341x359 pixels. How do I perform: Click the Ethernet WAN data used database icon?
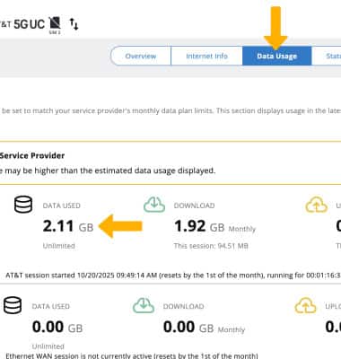tap(13, 305)
